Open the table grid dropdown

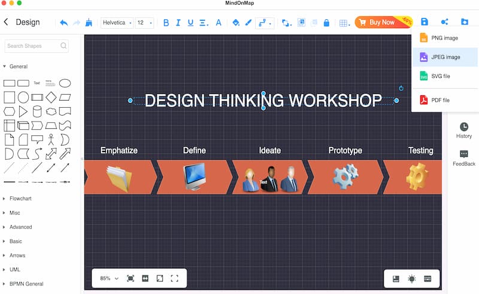click(x=344, y=23)
